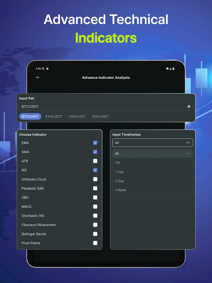Enable the MACD checkbox
212x283 pixels.
pos(95,207)
